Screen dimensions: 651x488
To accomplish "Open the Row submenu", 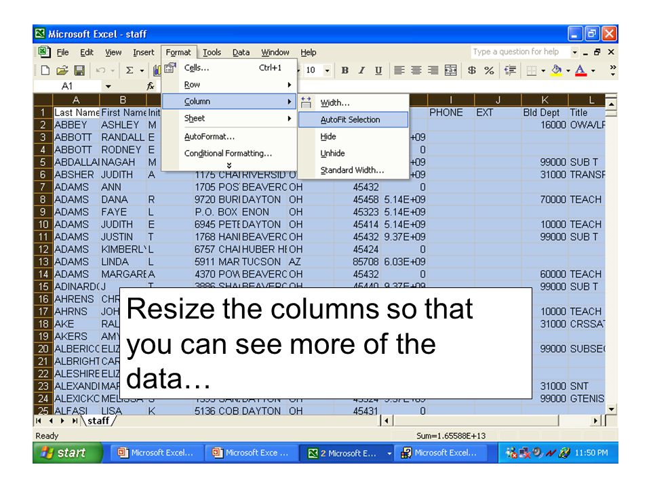I will pyautogui.click(x=229, y=85).
